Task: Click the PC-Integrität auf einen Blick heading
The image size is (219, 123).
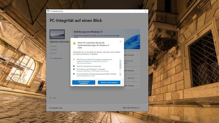Action: [x=76, y=20]
